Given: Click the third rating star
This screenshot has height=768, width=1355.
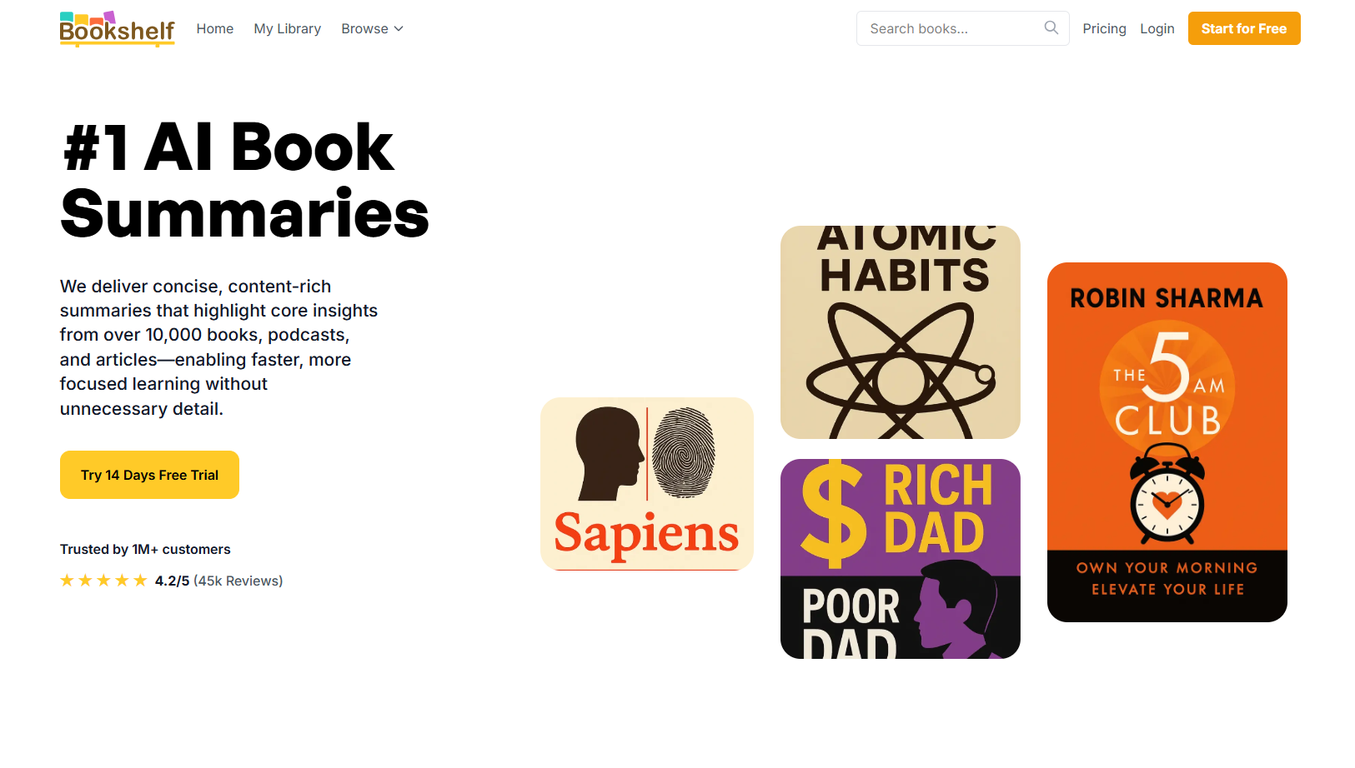Looking at the screenshot, I should (x=103, y=581).
